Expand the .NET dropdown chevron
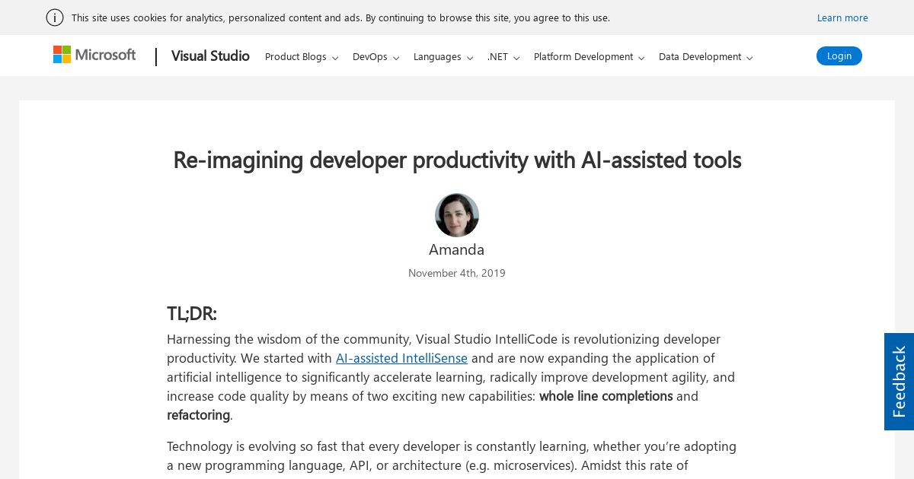 click(516, 58)
